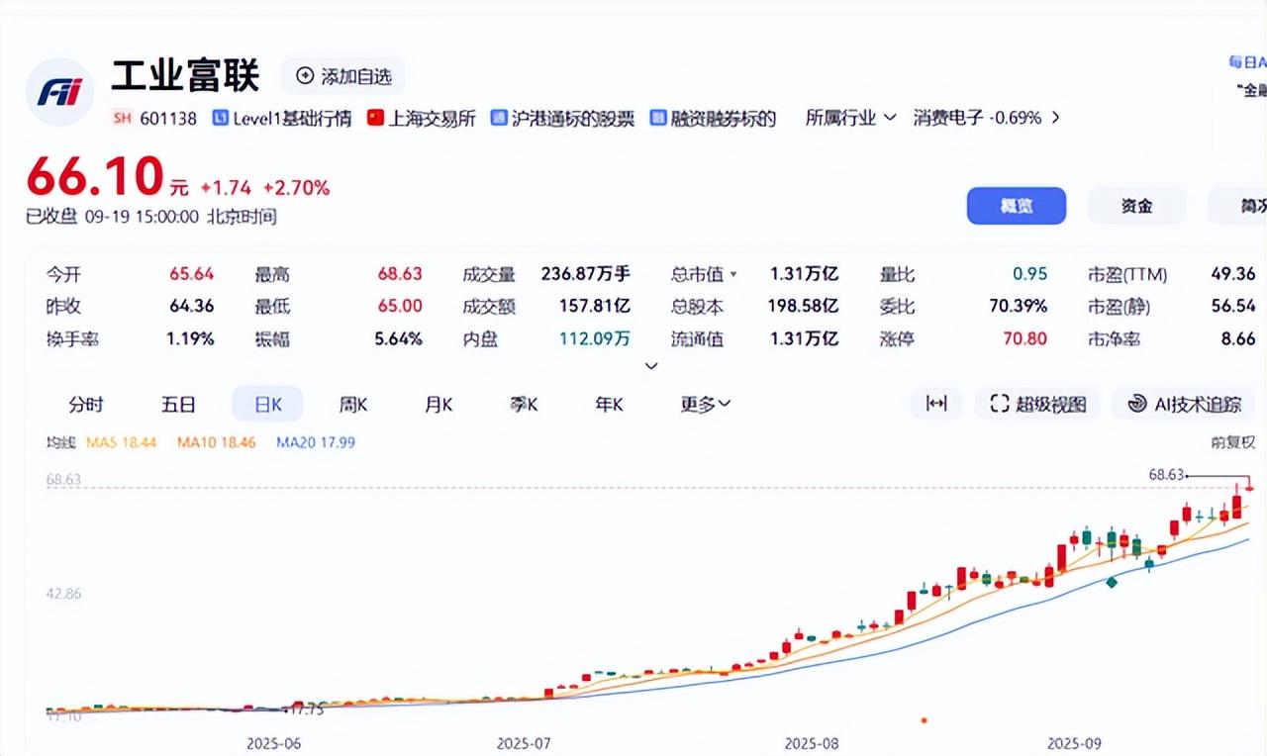This screenshot has height=756, width=1267.
Task: Switch to the 资金 tab
Action: click(x=1136, y=206)
